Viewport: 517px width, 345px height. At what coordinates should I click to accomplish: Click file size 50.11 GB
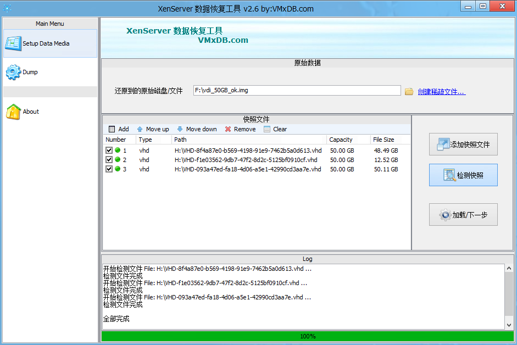pyautogui.click(x=386, y=169)
